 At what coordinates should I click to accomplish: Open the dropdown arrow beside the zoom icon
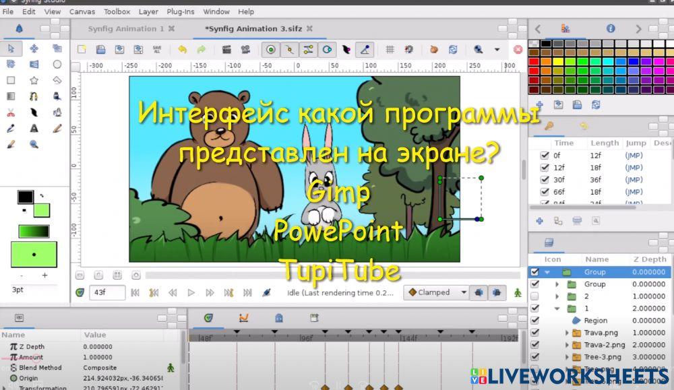tap(497, 49)
